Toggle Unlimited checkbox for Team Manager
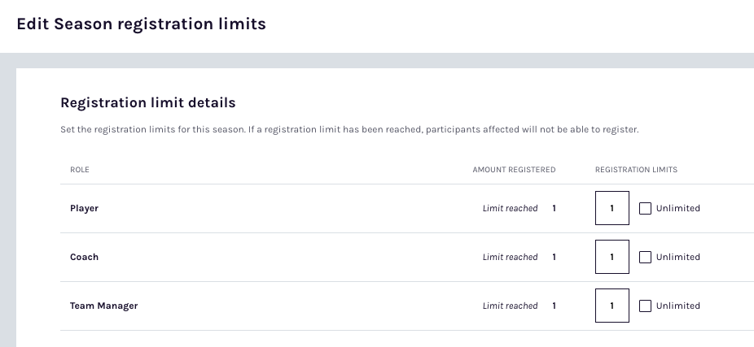The height and width of the screenshot is (347, 754). (645, 306)
